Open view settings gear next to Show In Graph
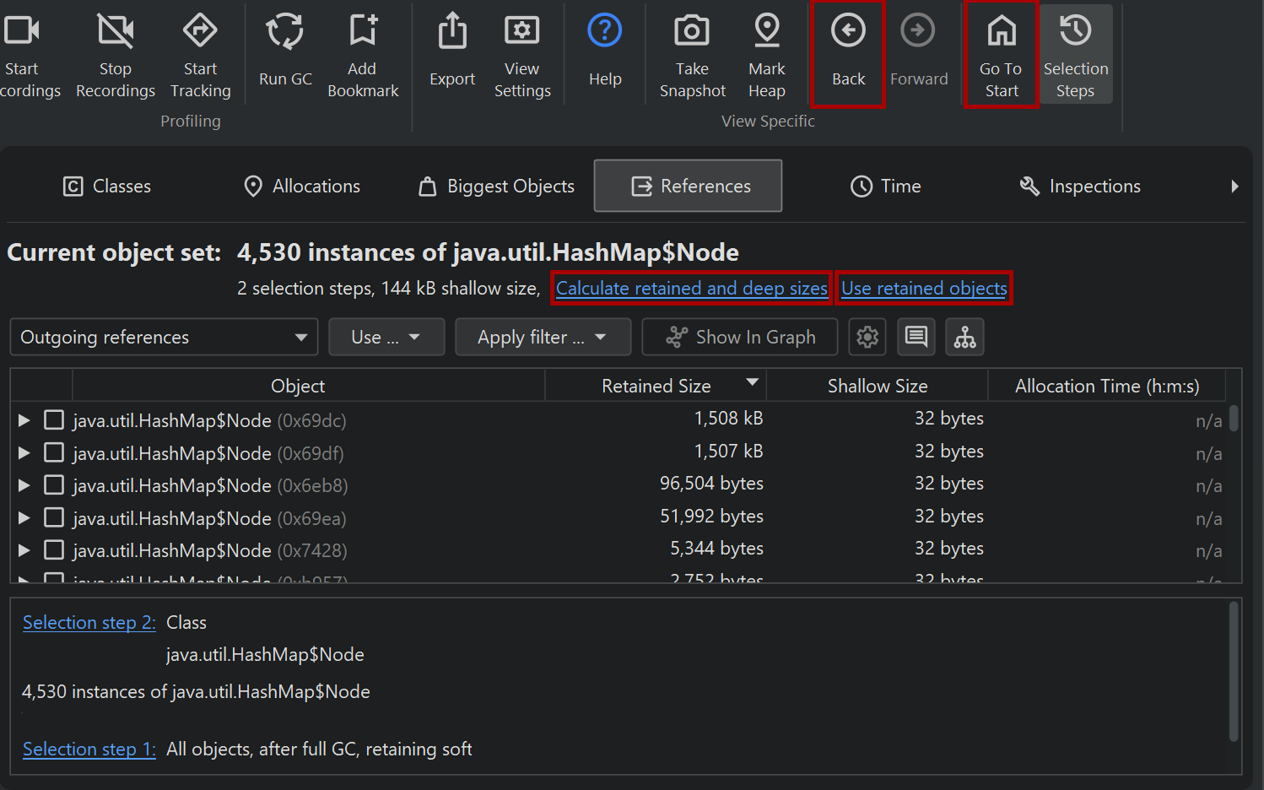 [867, 338]
